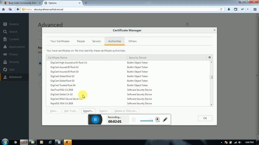Confirm dialog with OK button
The image size is (259, 145).
(x=205, y=118)
